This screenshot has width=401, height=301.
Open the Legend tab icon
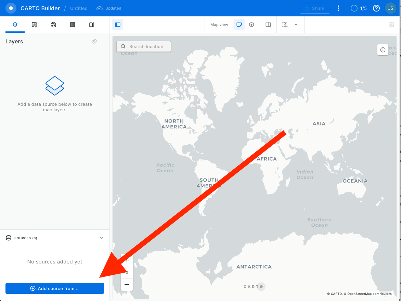pos(73,25)
